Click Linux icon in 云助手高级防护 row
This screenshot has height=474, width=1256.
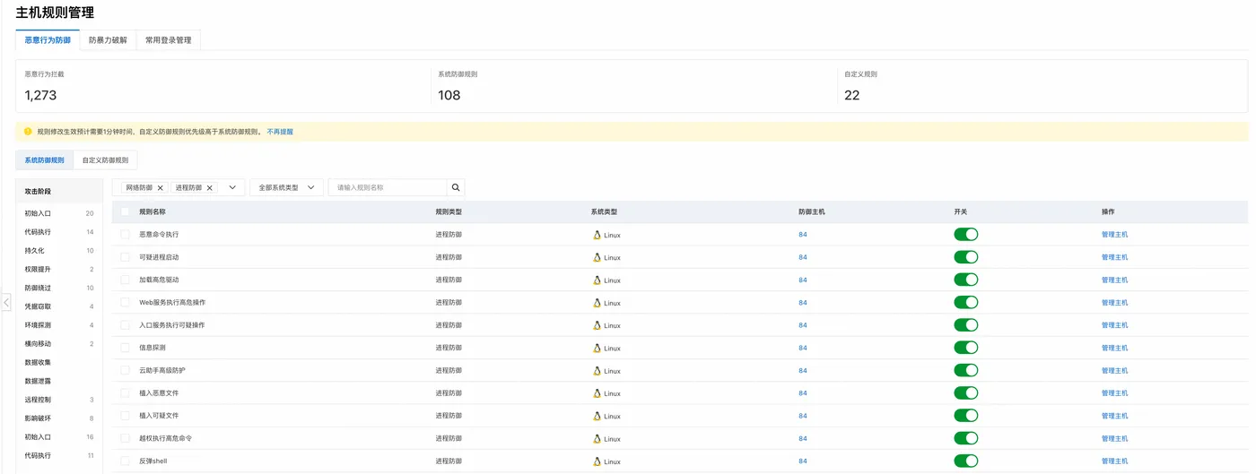point(597,370)
